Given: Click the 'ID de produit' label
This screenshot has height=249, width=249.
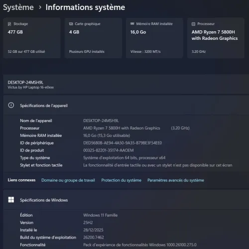Looking at the screenshot, I should pyautogui.click(x=32, y=150).
